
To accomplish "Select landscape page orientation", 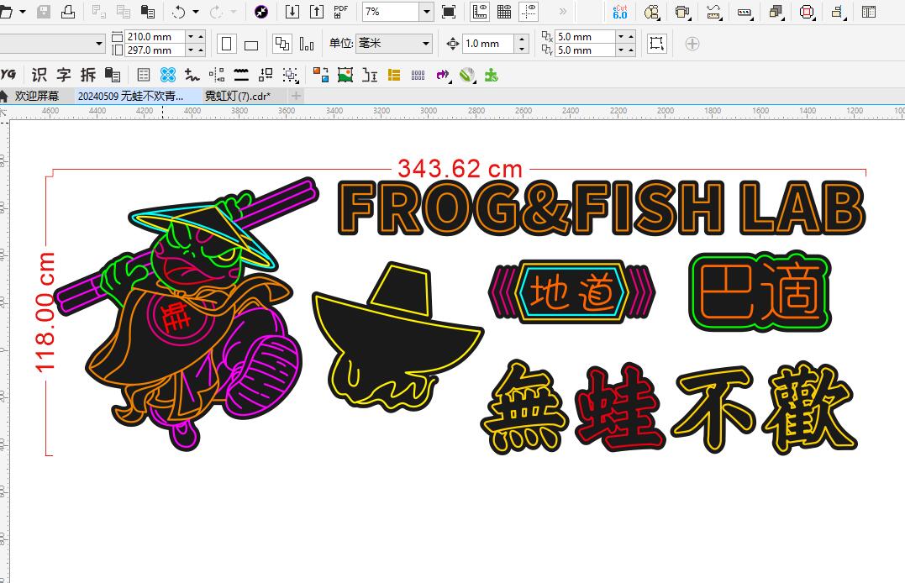I will (251, 45).
